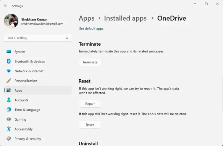The height and width of the screenshot is (146, 223).
Task: Focus the Find a setting field
Action: (38, 38)
